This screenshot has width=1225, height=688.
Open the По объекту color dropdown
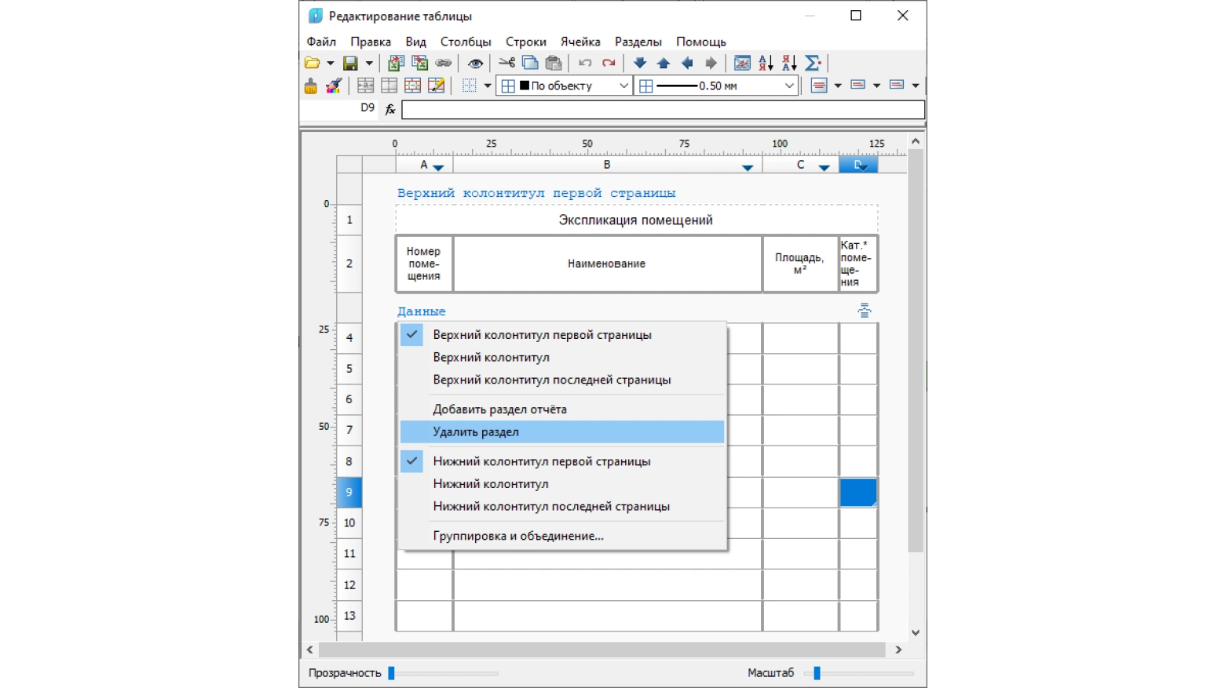(623, 86)
